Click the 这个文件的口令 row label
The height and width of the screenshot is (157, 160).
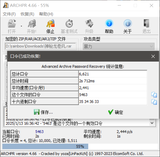click(x=45, y=95)
